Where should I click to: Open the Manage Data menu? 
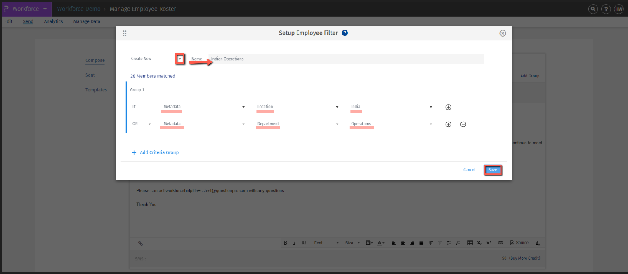tap(87, 21)
